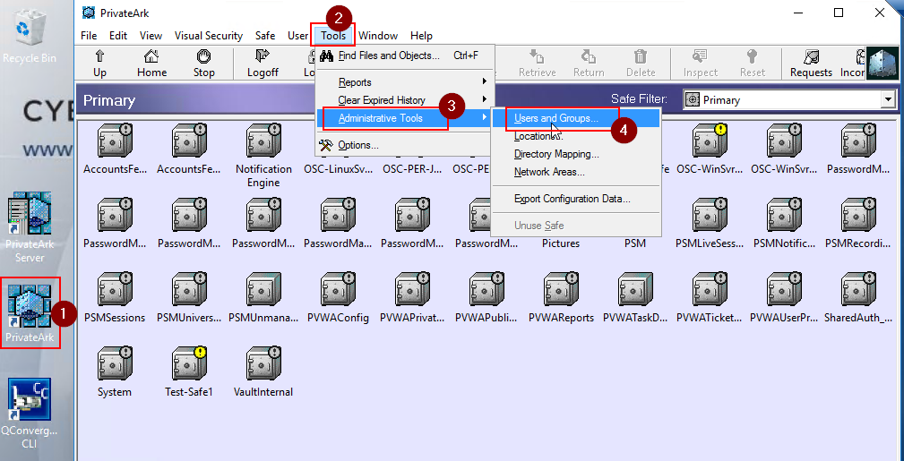Open the Edit menu
The width and height of the screenshot is (904, 461).
pyautogui.click(x=118, y=36)
